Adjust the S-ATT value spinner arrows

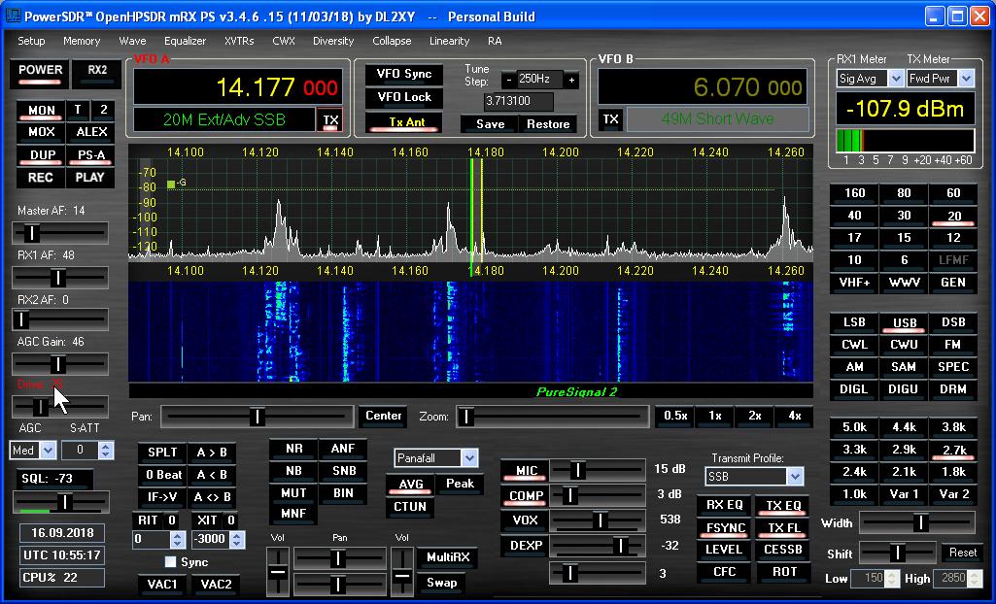click(106, 451)
